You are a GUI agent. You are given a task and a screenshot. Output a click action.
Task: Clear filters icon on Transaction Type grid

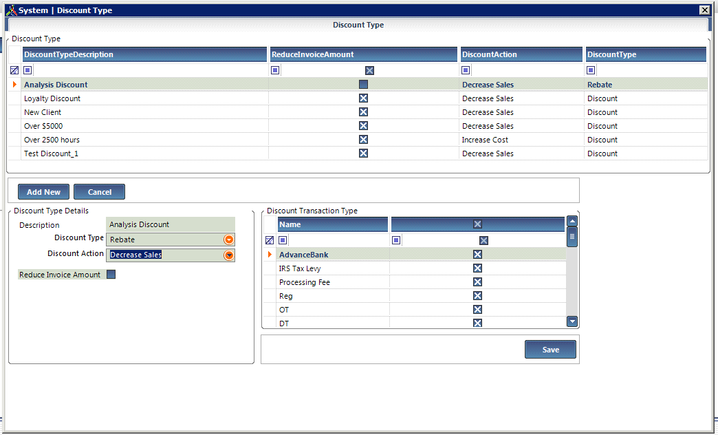tap(270, 240)
